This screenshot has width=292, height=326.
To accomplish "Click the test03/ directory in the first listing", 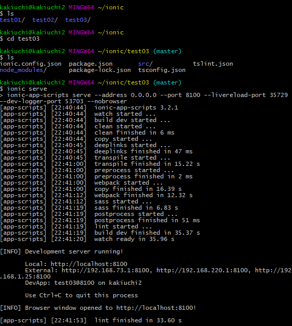I will pyautogui.click(x=78, y=20).
